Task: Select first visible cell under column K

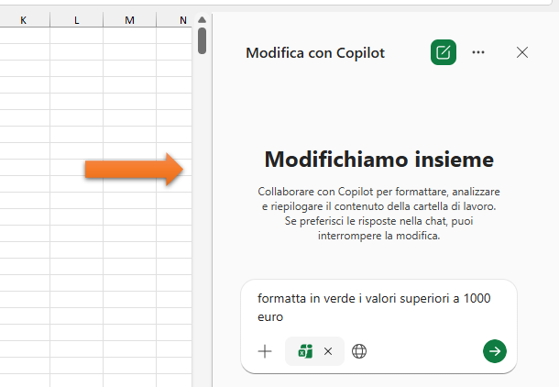Action: pyautogui.click(x=24, y=35)
